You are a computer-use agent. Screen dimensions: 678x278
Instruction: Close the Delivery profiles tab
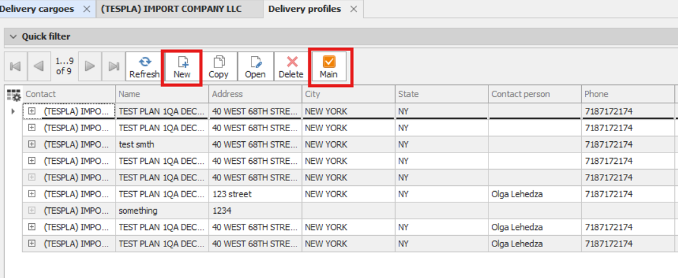click(x=354, y=9)
